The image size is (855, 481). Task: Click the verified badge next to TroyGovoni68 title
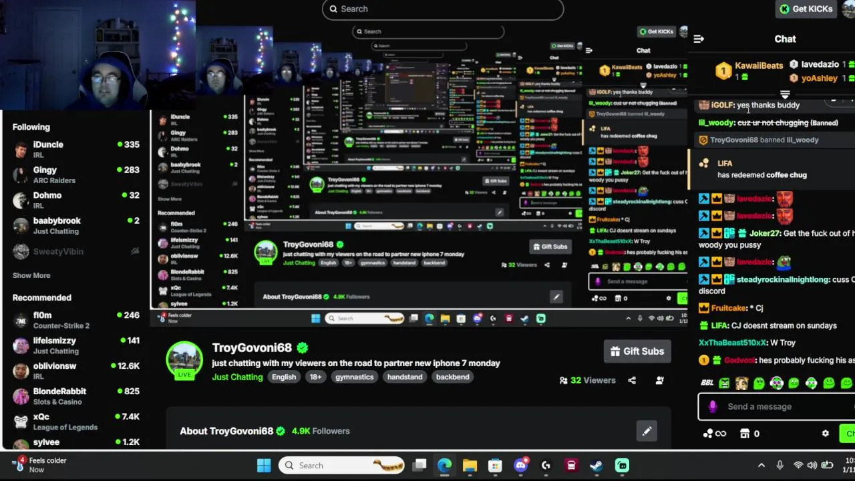[x=303, y=347]
